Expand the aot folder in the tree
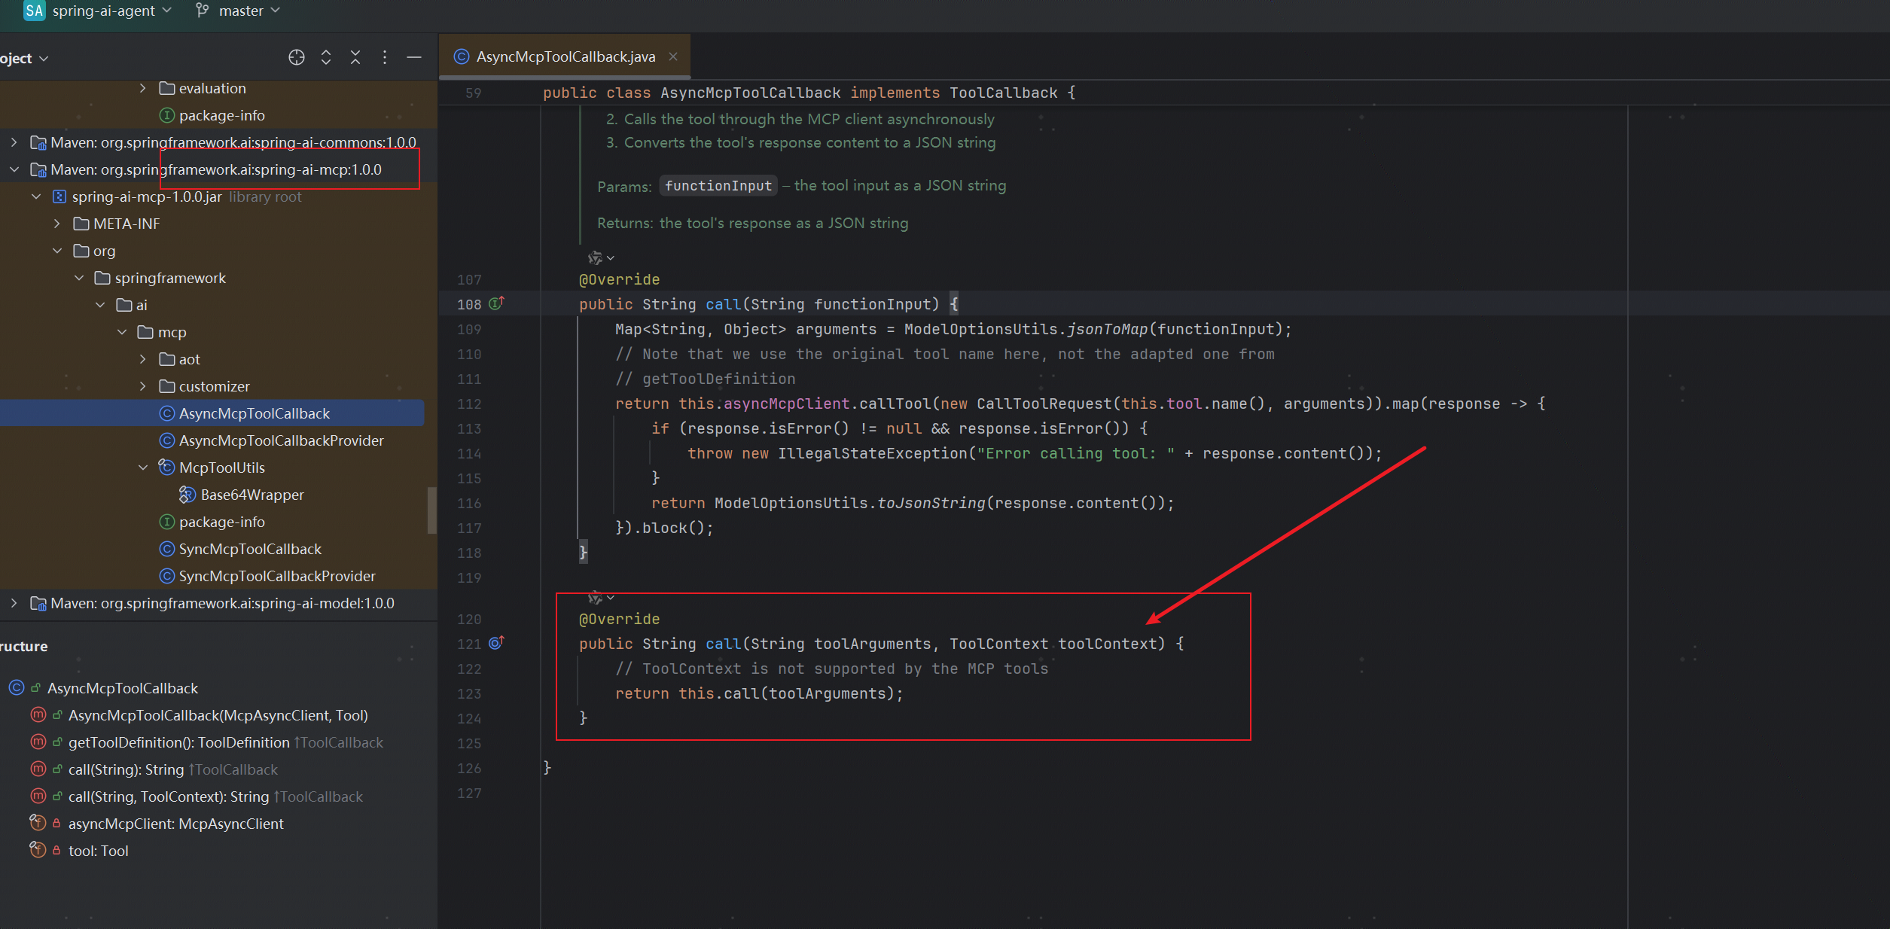 pos(143,359)
